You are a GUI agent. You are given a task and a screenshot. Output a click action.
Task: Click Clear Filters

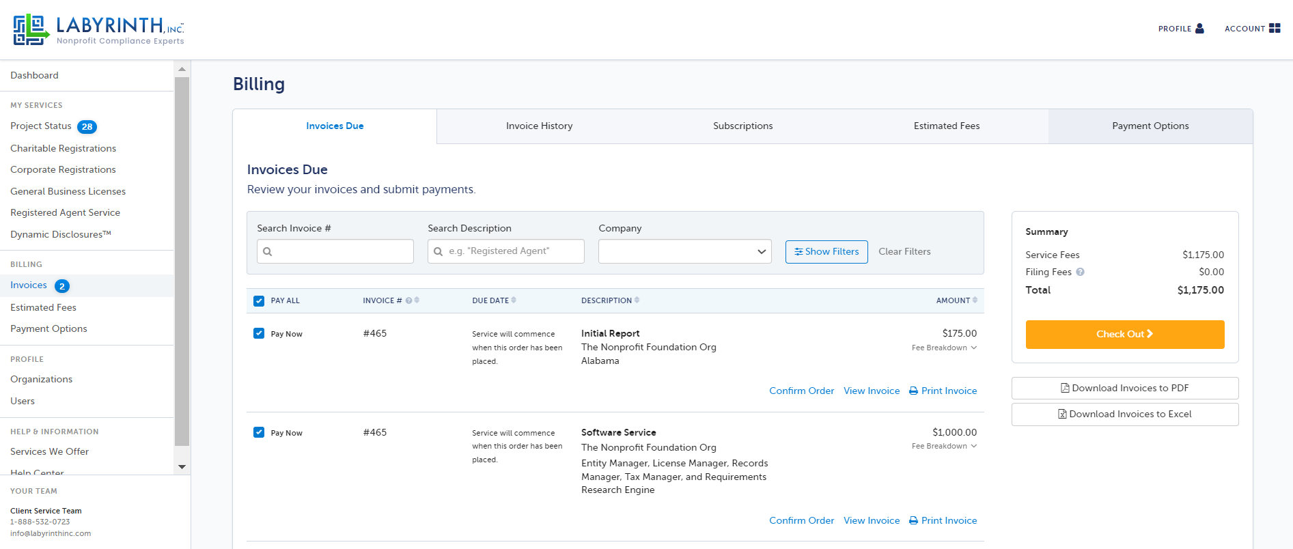click(904, 252)
